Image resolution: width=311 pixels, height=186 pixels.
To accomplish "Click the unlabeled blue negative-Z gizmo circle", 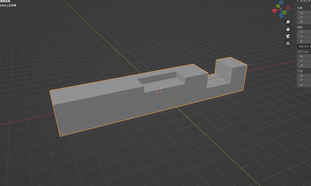I will coord(281,2).
